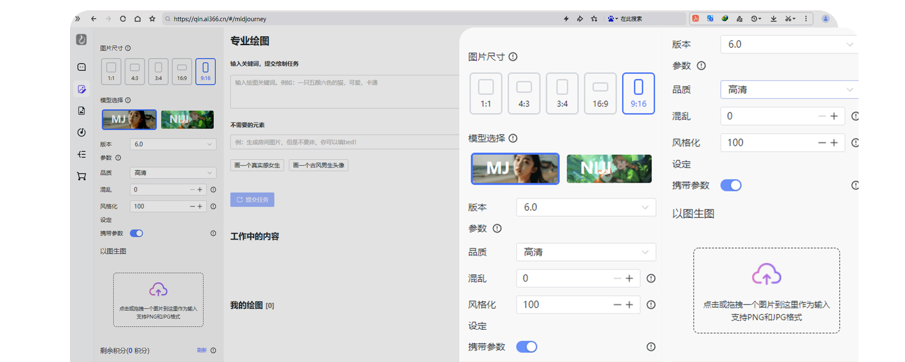
Task: Click the collapse list icon above the cart
Action: (x=81, y=154)
